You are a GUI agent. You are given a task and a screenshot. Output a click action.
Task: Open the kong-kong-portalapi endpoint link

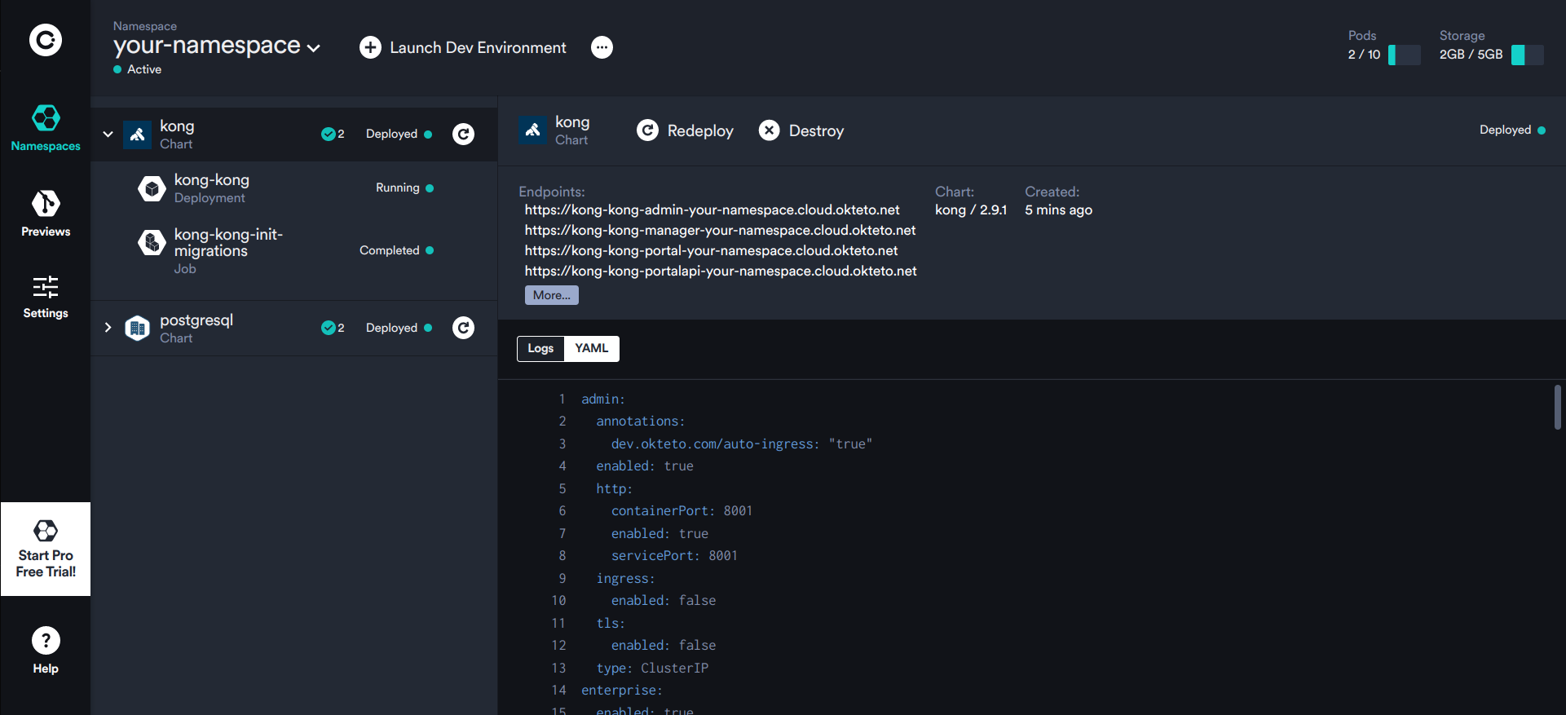[721, 271]
